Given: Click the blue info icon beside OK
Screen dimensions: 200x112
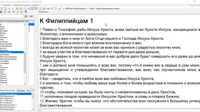Looking at the screenshot, I should [x=26, y=16].
